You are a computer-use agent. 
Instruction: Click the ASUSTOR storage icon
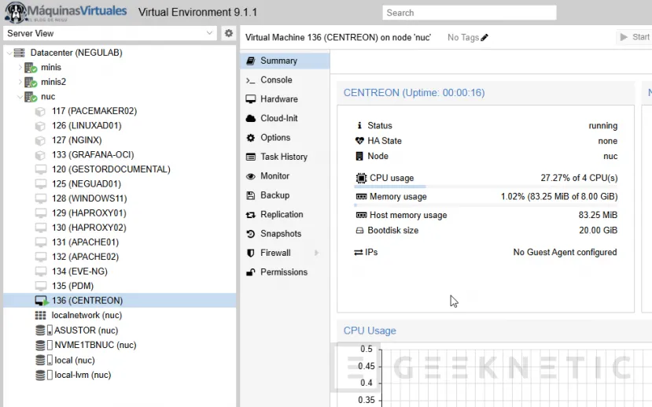pos(44,330)
